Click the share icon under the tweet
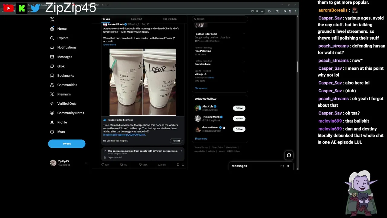Screen dimensions: 387x218 (x=183, y=165)
